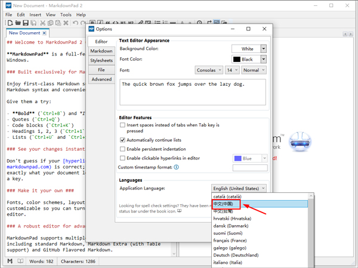This screenshot has height=268, width=358.
Task: Click the Undo arrow icon
Action: click(x=75, y=23)
